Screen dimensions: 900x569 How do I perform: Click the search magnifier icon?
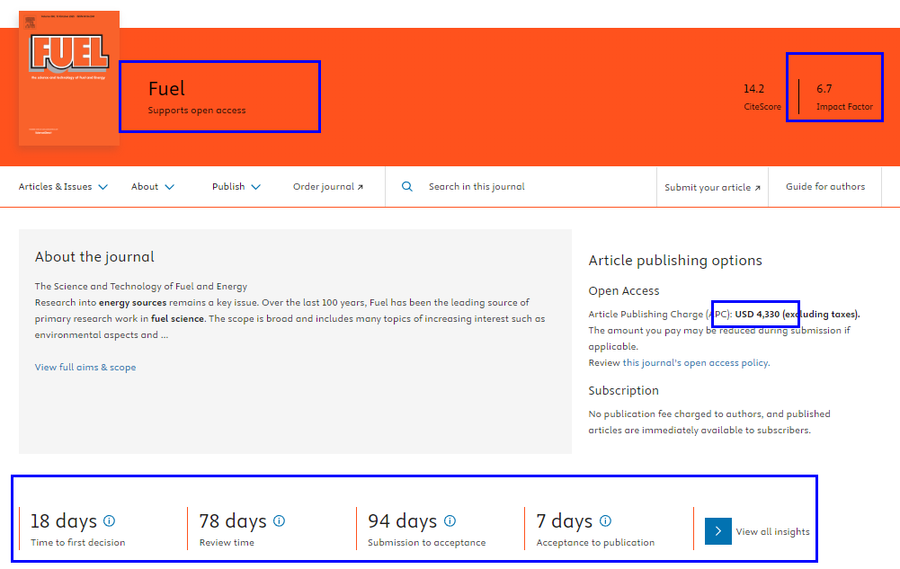click(407, 187)
